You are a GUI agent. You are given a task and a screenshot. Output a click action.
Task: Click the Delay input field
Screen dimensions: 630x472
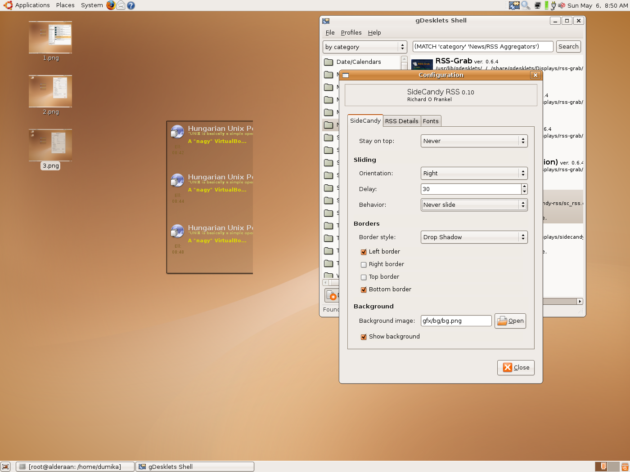coord(471,189)
